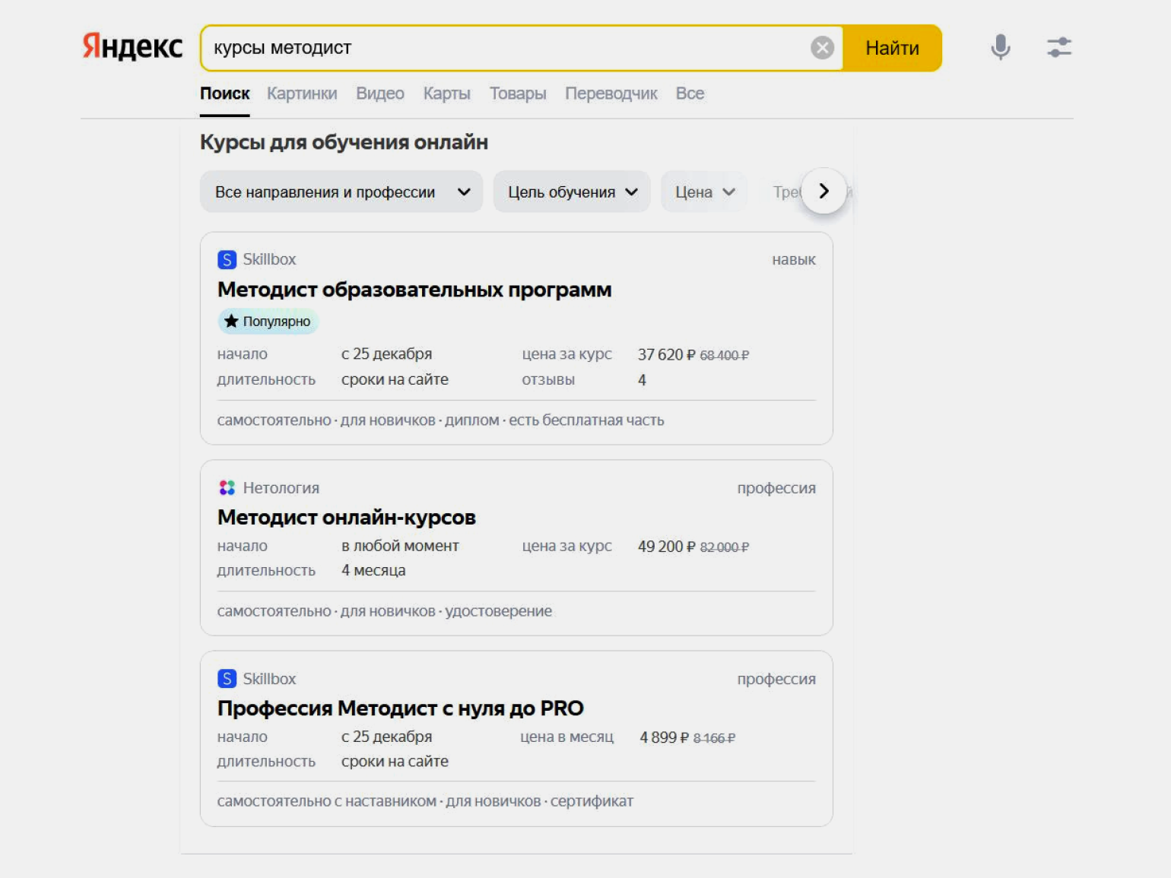Screen dimensions: 1171x878
Task: Click the tags line ending with удостоверение
Action: pyautogui.click(x=385, y=611)
